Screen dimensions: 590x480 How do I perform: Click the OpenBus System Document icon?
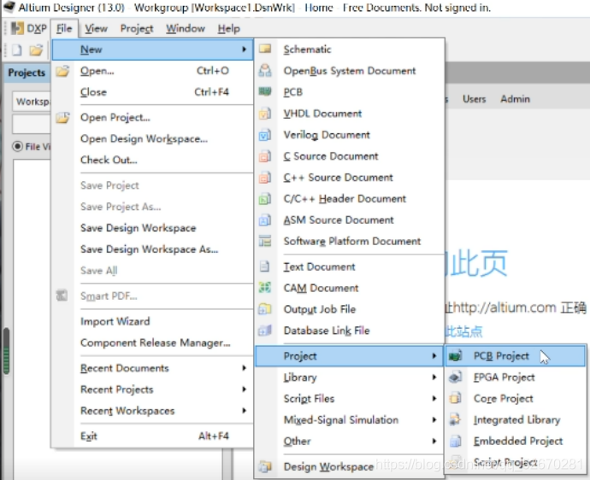[265, 70]
